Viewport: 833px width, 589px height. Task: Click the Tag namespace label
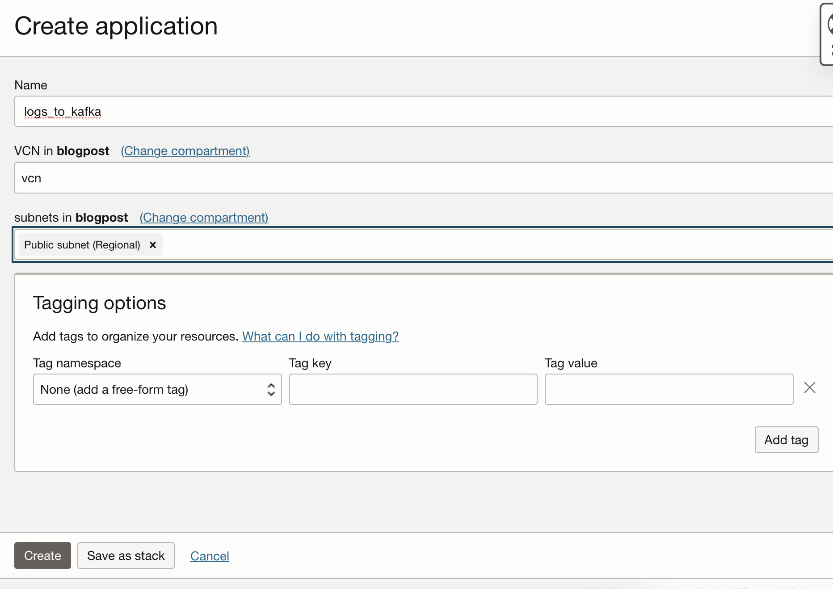(77, 363)
